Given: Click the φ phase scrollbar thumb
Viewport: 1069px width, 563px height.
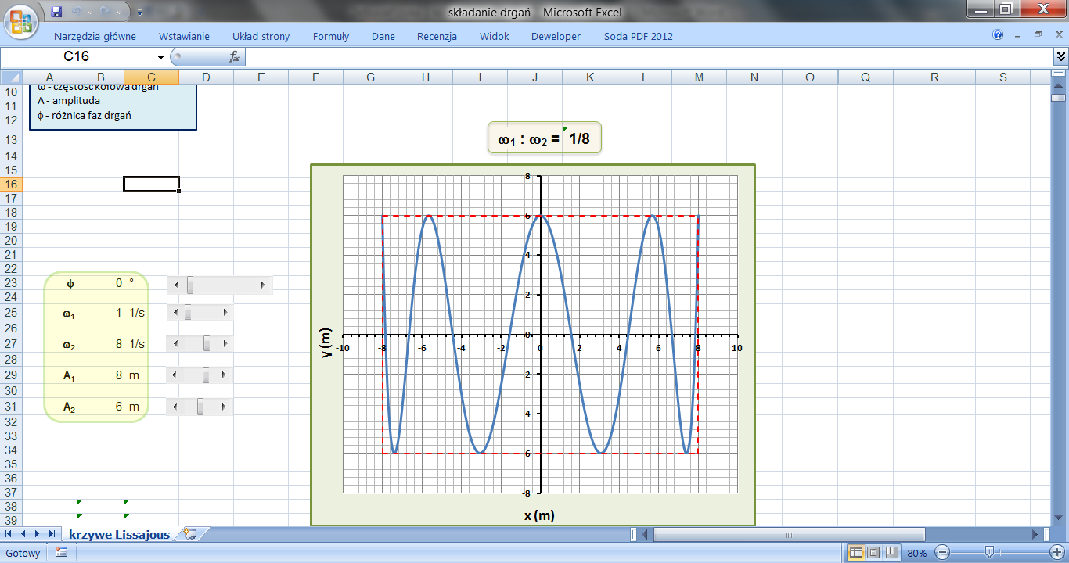Looking at the screenshot, I should [x=190, y=285].
